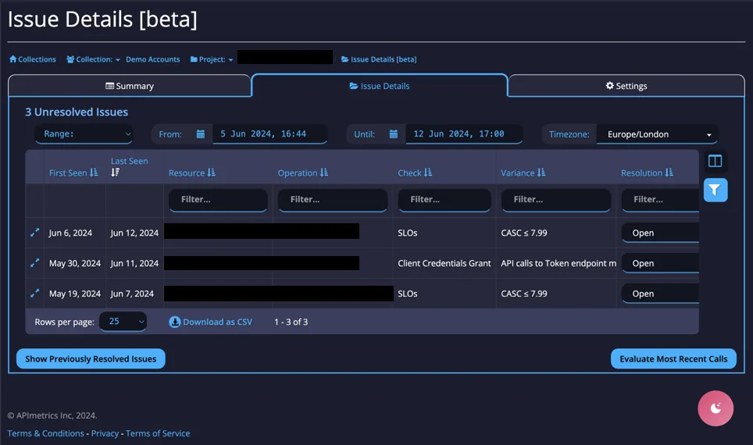Viewport: 753px width, 445px height.
Task: Click the Resolution filter field
Action: coord(660,200)
